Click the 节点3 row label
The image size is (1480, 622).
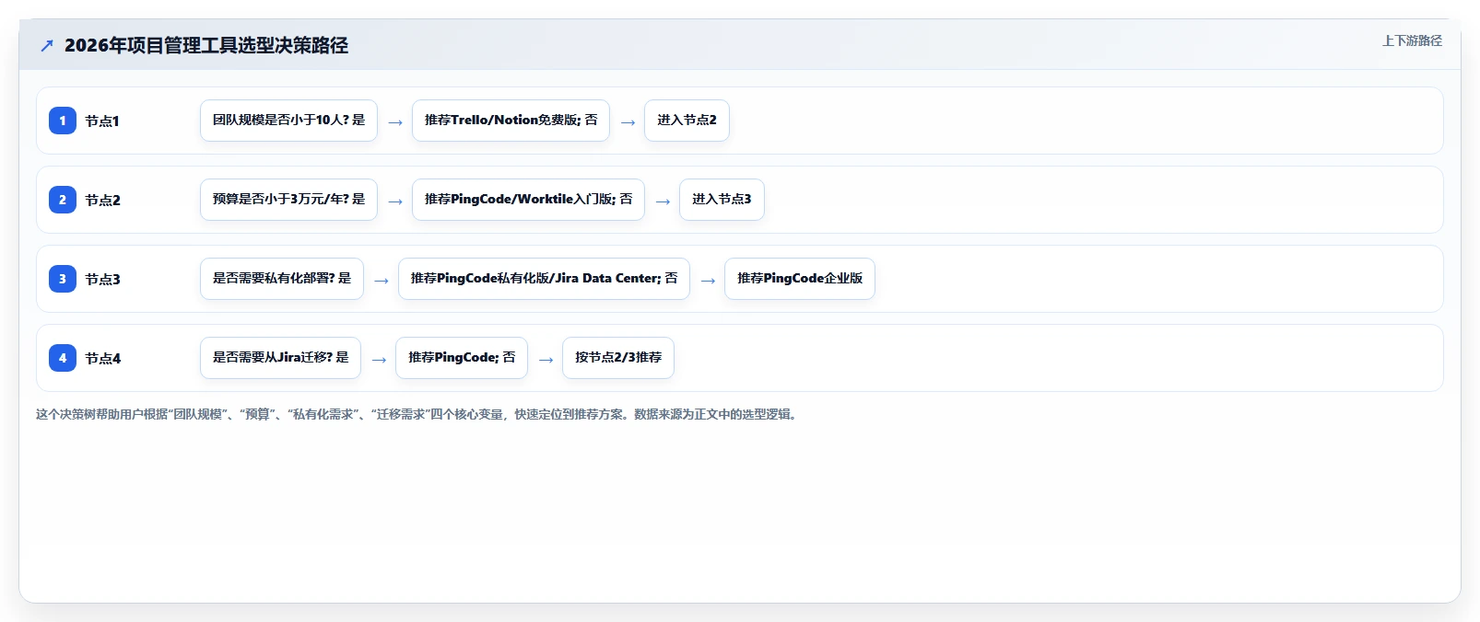(102, 279)
